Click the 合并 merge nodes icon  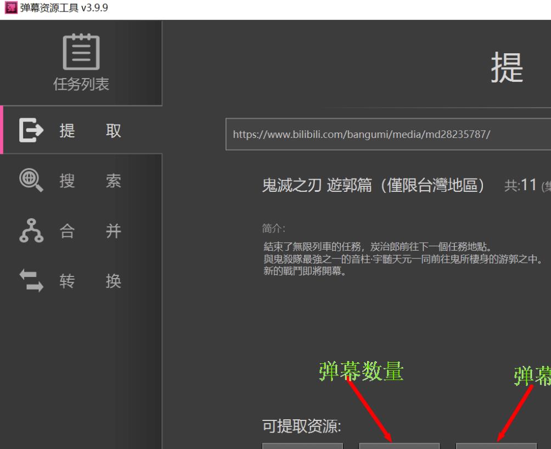click(31, 230)
